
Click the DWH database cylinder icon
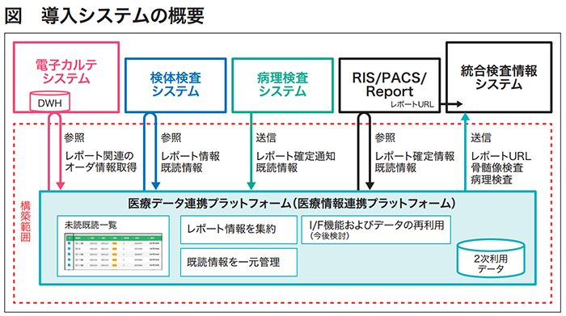tap(50, 101)
